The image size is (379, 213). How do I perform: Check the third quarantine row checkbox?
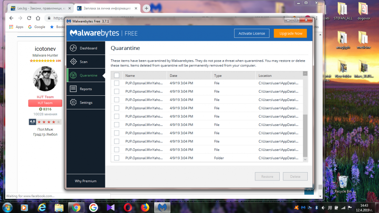(116, 100)
